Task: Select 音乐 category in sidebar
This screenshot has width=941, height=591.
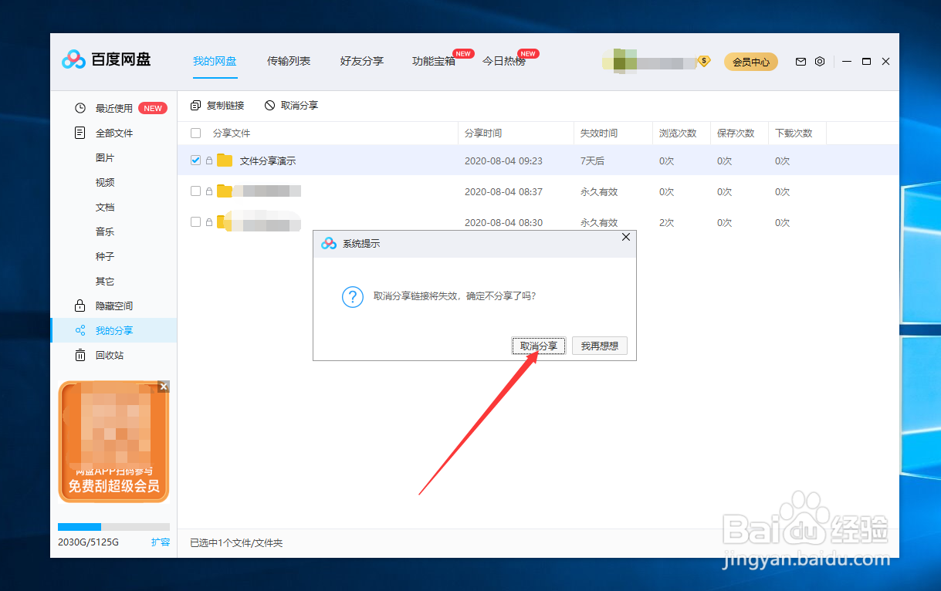Action: click(105, 231)
